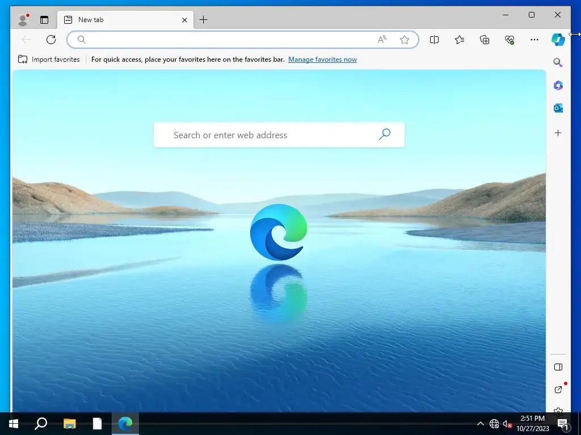Open the Favorites list icon

(x=460, y=40)
